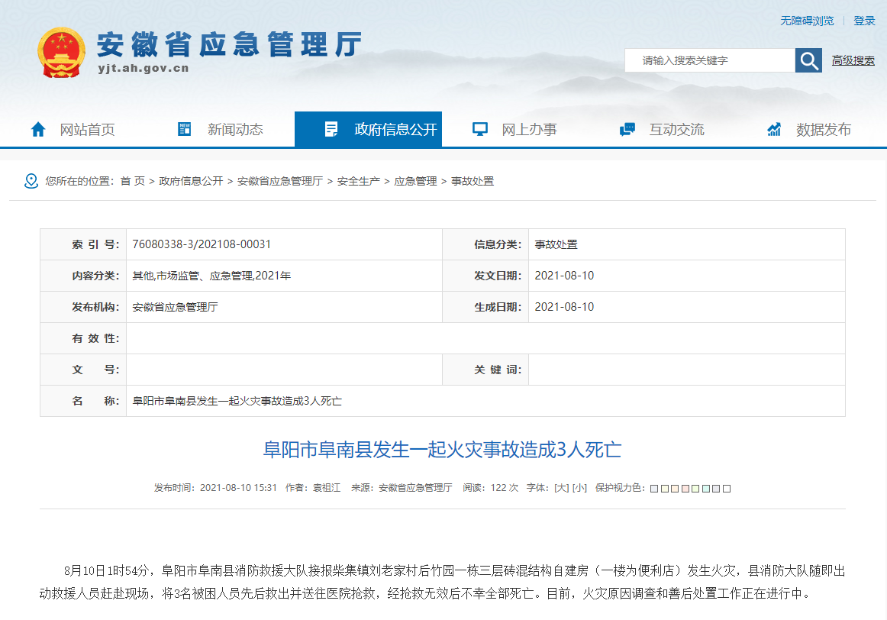Go to the 网上办事 section
This screenshot has height=620, width=887.
[529, 130]
